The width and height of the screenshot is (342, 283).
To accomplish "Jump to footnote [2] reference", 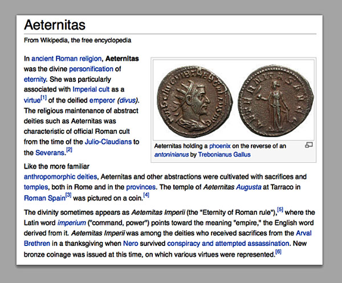I will point(69,150).
